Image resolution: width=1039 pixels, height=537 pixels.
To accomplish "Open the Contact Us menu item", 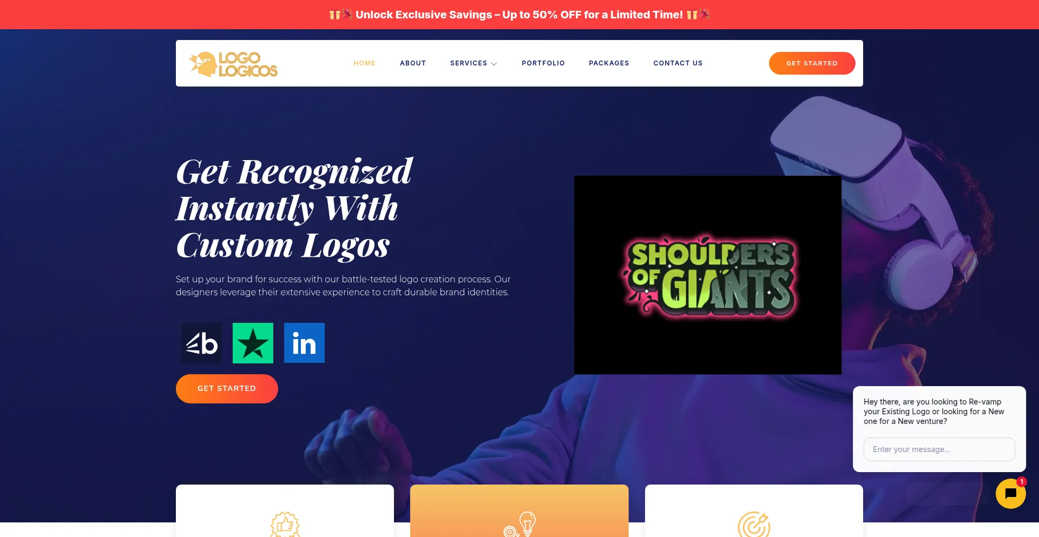I will 678,63.
